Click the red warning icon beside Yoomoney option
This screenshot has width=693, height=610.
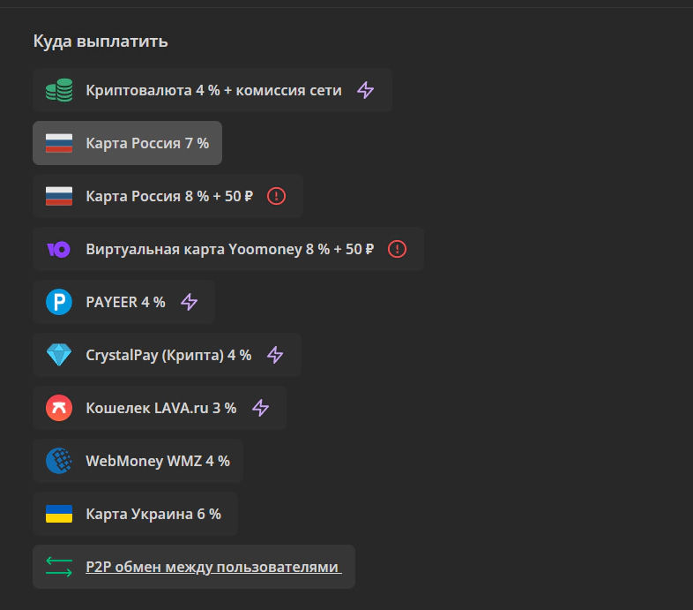[398, 249]
